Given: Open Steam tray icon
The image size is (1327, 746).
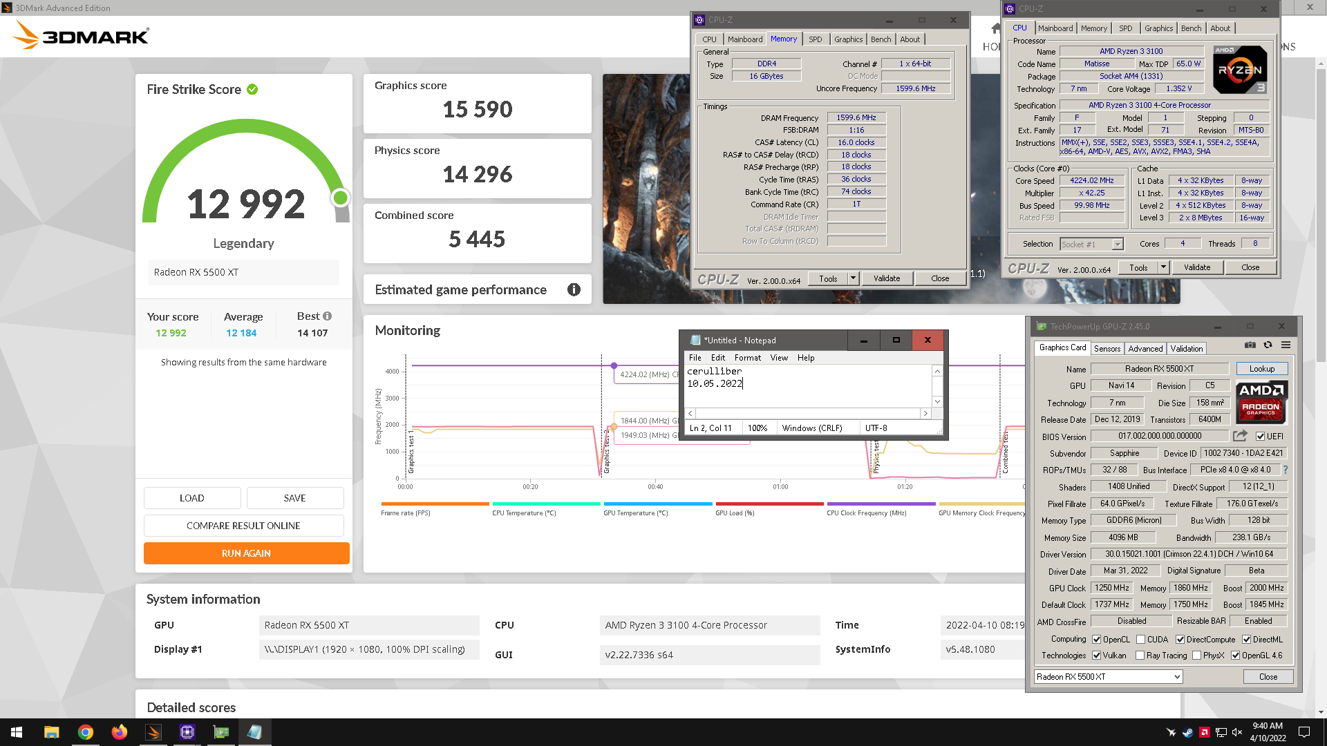Looking at the screenshot, I should click(1187, 732).
